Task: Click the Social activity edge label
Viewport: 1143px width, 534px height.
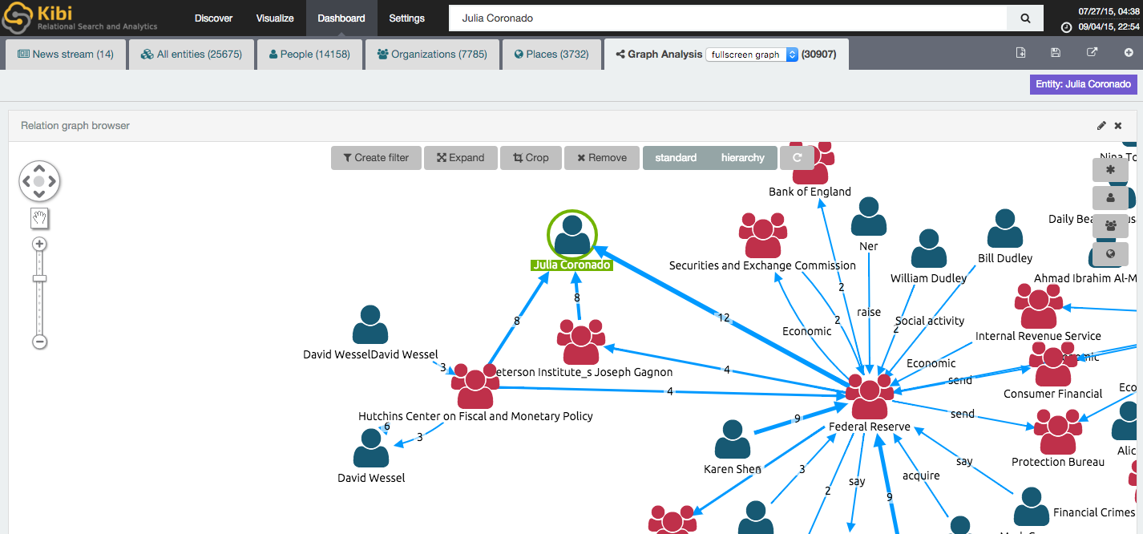Action: coord(930,321)
